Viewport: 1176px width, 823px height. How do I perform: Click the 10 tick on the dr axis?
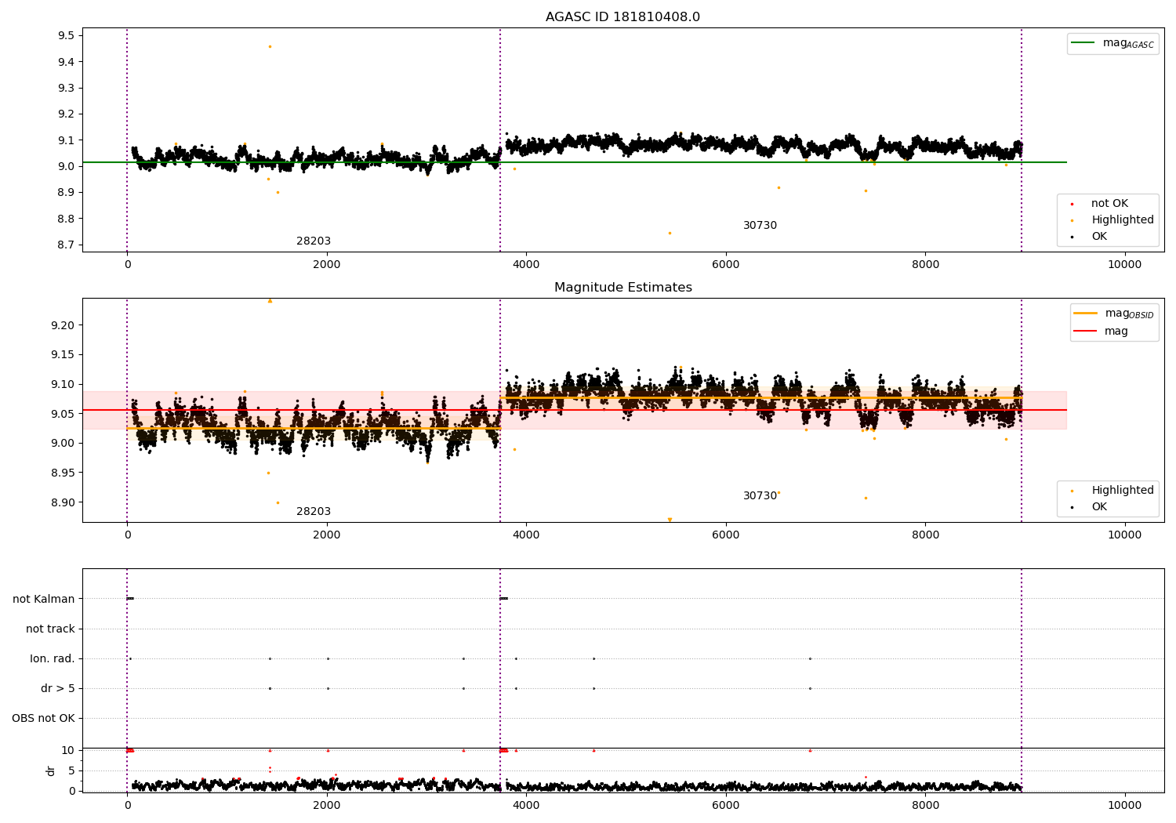point(67,750)
